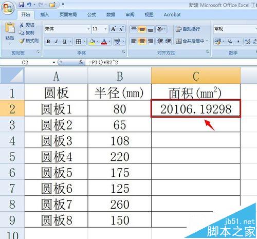Copy selection with 复制
The height and width of the screenshot is (239, 257).
click(x=27, y=32)
